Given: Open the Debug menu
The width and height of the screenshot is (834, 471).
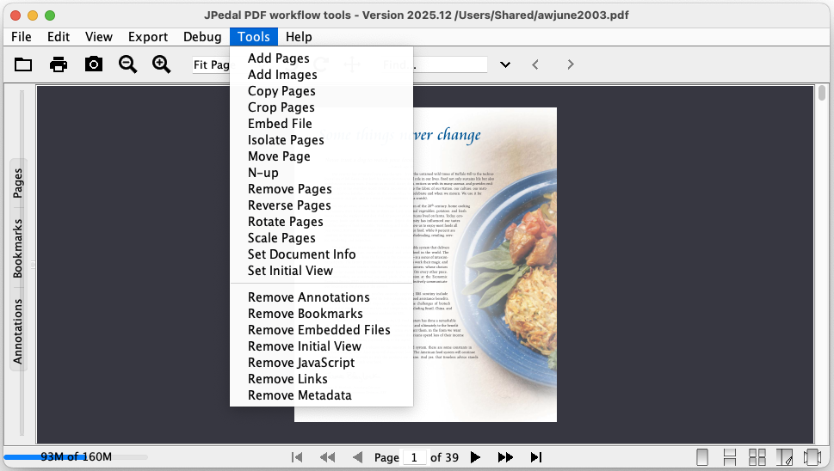Looking at the screenshot, I should coord(202,37).
